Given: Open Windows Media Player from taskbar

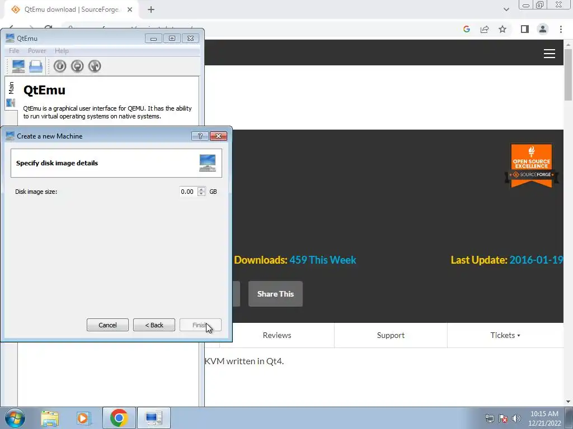Looking at the screenshot, I should [x=83, y=418].
